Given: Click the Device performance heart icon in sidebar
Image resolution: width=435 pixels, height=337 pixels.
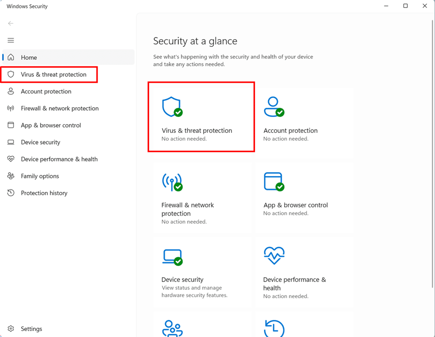Looking at the screenshot, I should coord(11,159).
